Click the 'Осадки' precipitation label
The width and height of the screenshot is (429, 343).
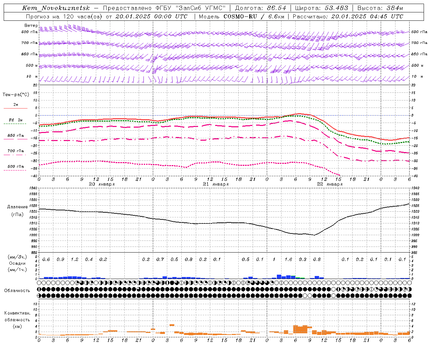point(17,263)
